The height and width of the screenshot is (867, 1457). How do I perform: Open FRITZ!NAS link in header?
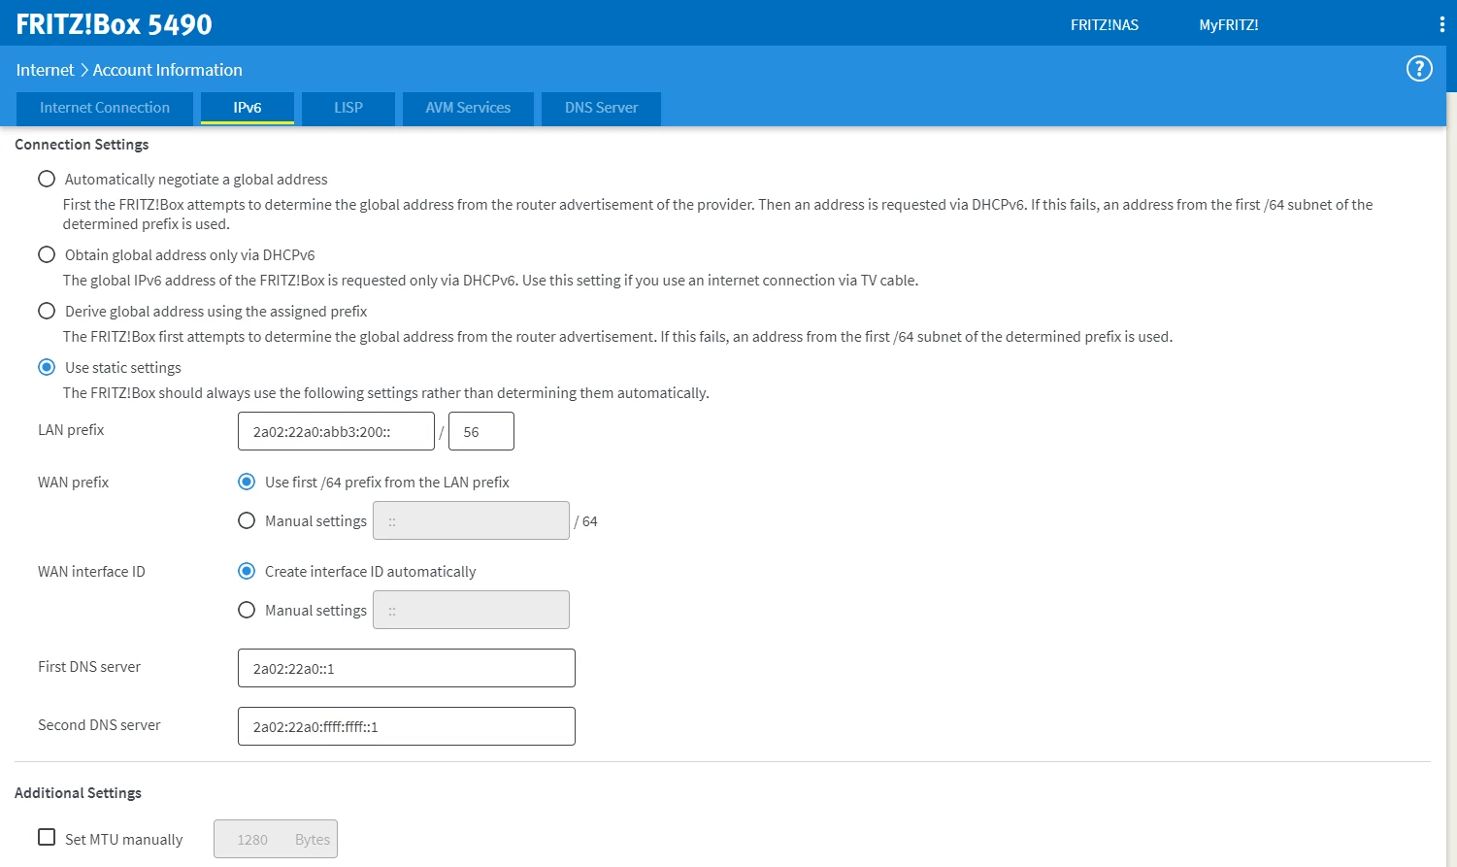(1105, 25)
